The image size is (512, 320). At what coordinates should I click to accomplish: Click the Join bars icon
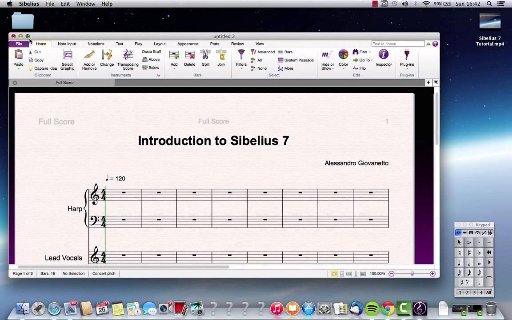tap(221, 55)
